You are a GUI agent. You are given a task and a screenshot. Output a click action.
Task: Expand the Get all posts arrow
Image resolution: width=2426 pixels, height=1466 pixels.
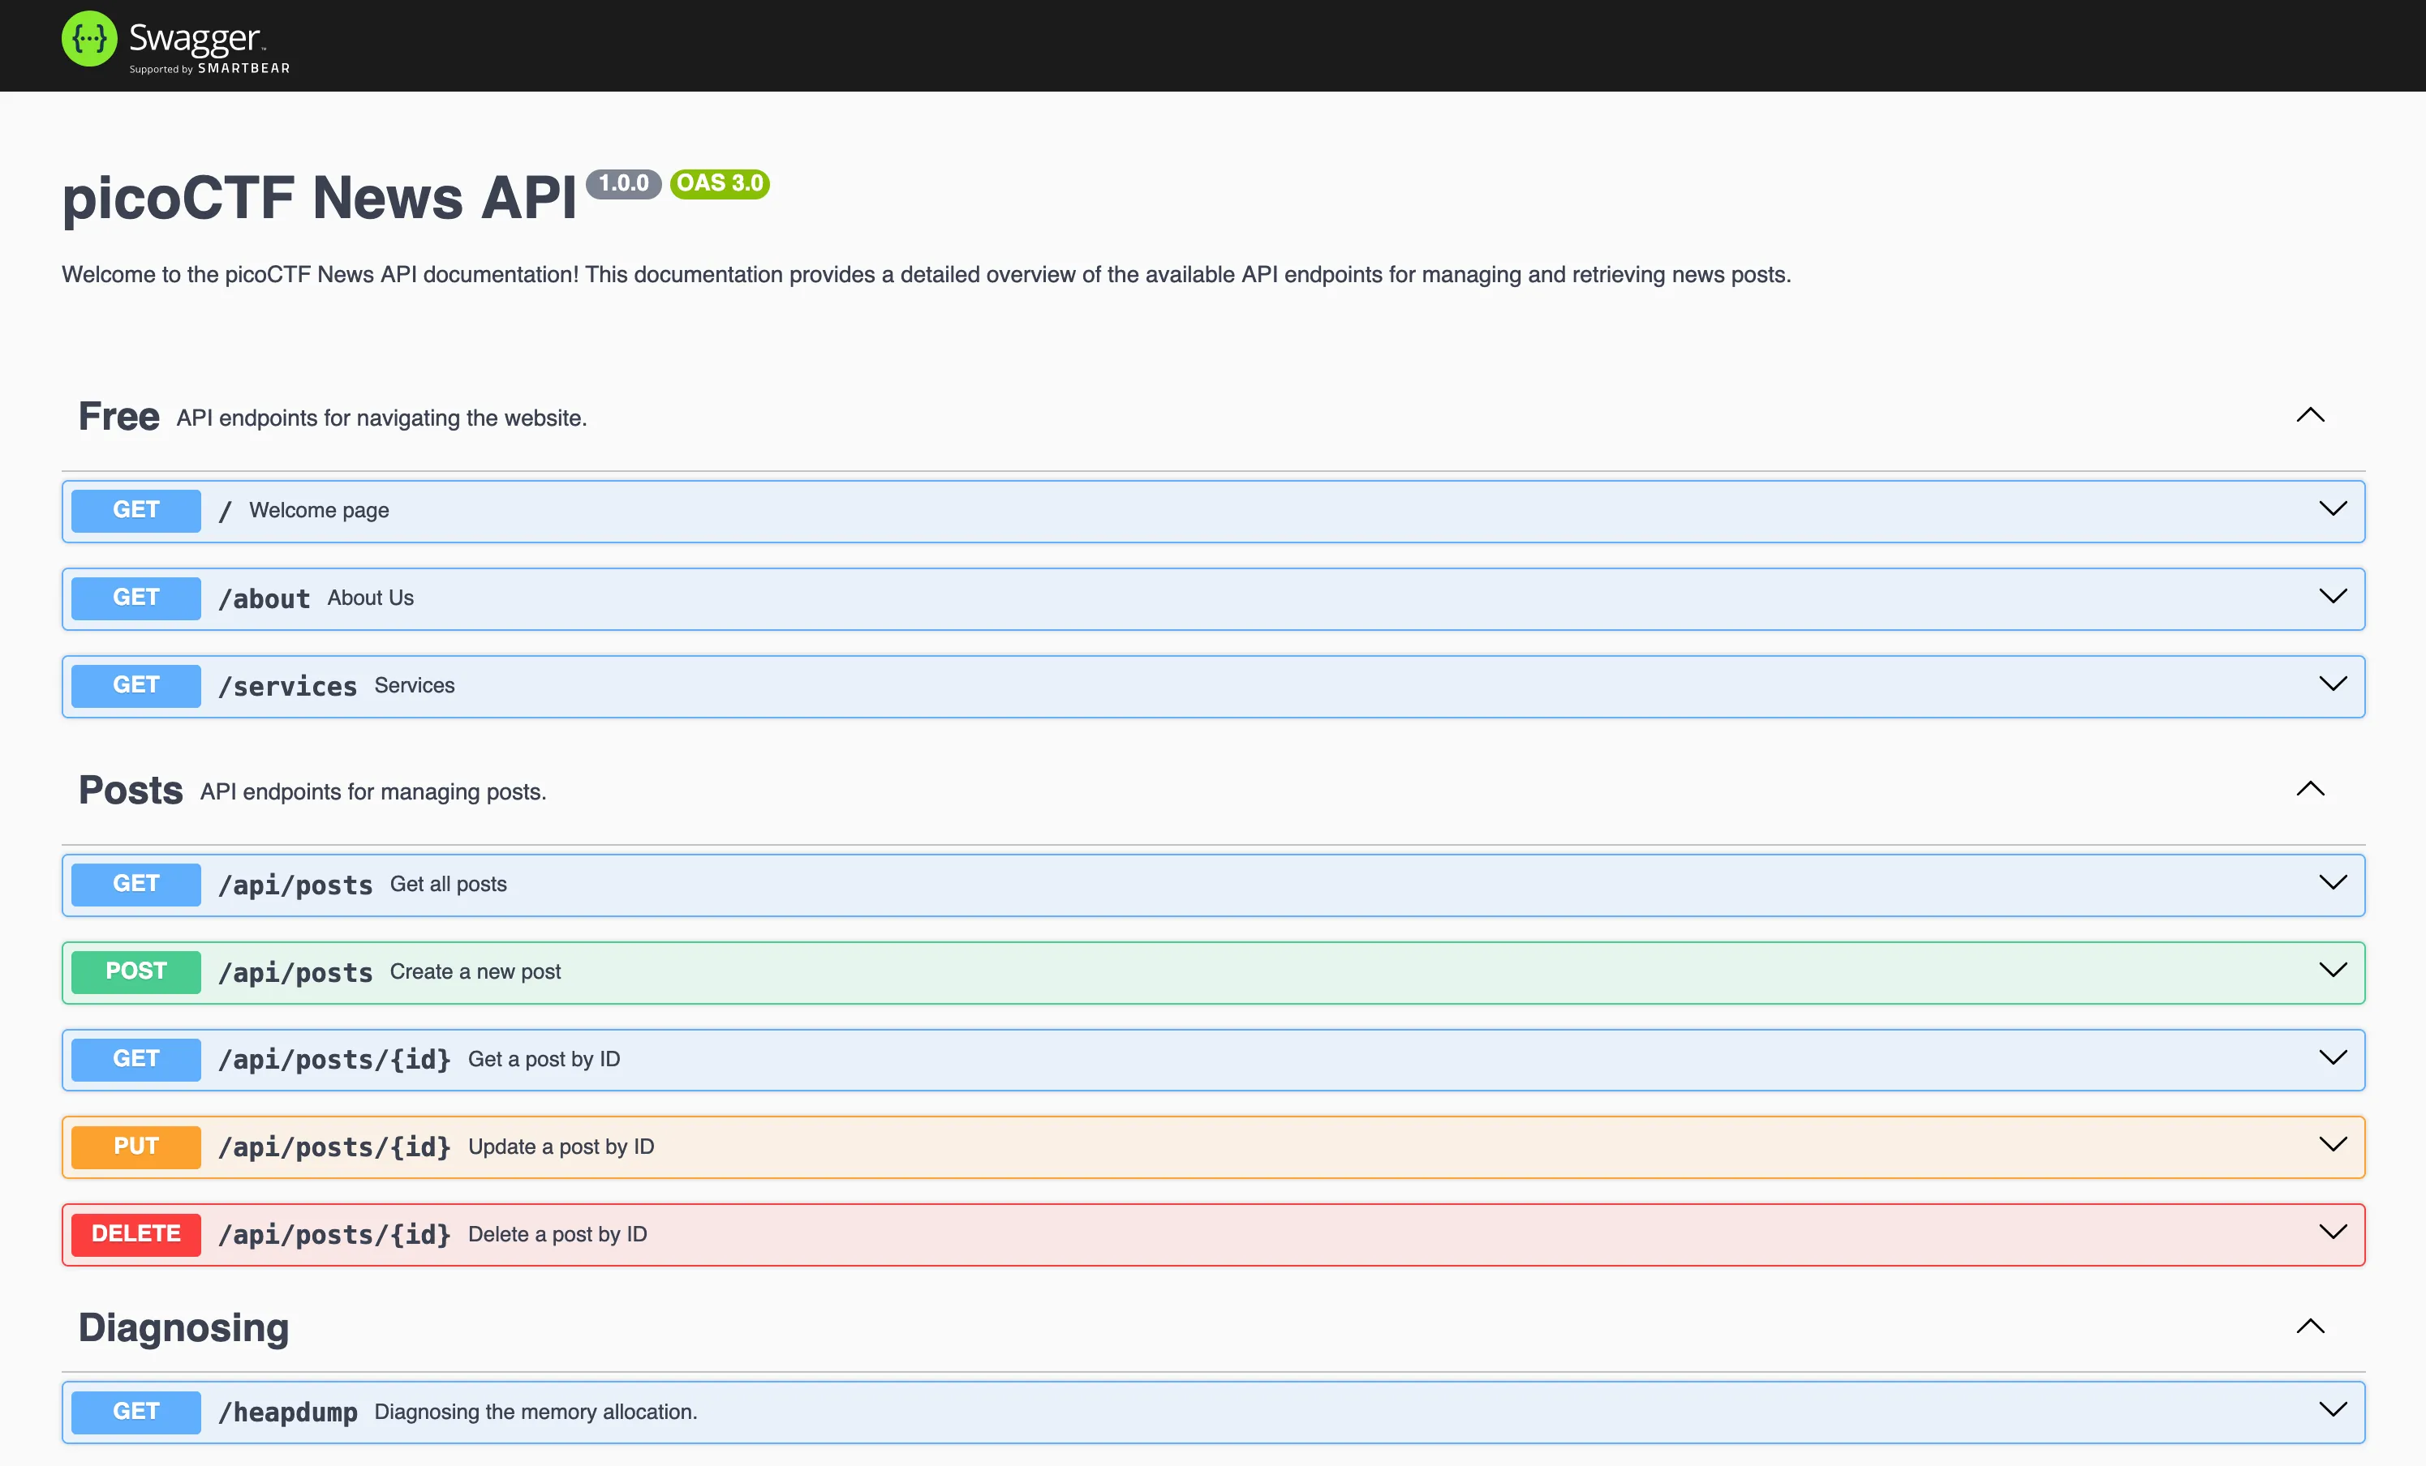pos(2333,882)
